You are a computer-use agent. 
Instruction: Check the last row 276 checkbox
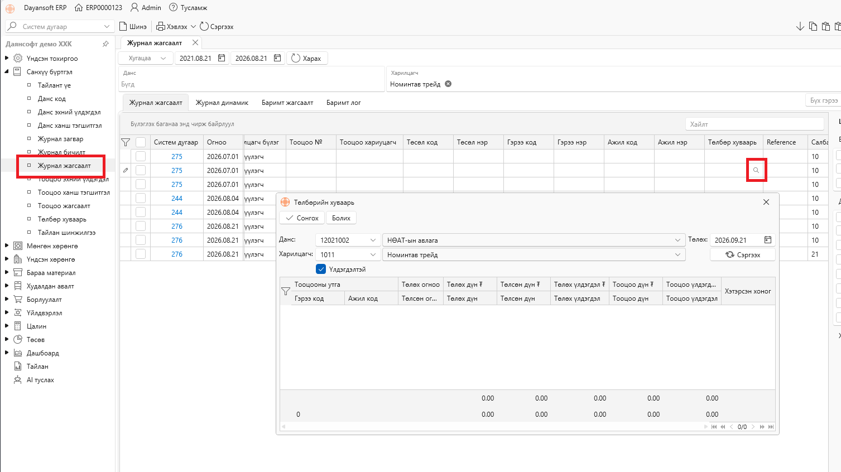[x=141, y=254]
